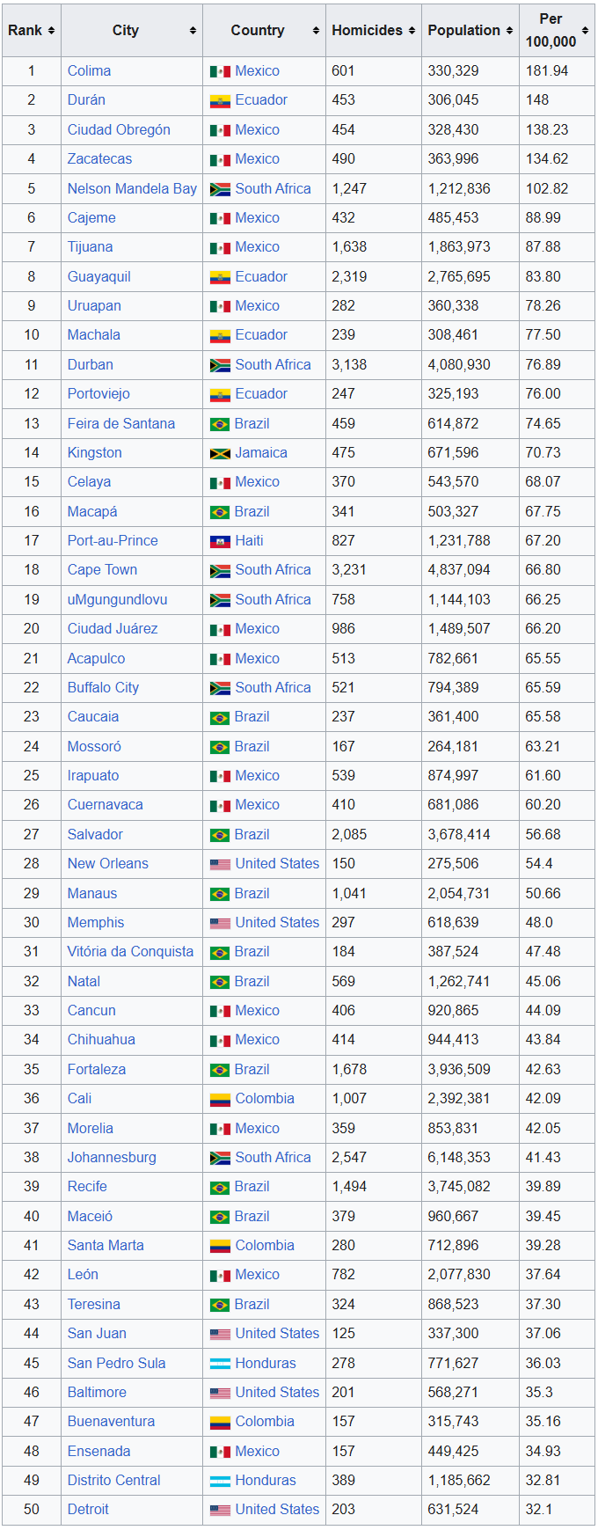Open the Teresina city link
Viewport: 598px width, 1530px height.
point(94,1305)
